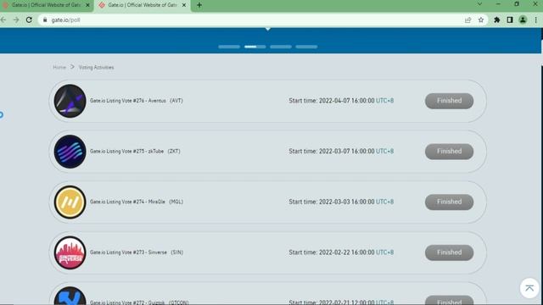This screenshot has height=305, width=543.
Task: Click UTC+8 label in zkTube row
Action: click(x=384, y=151)
